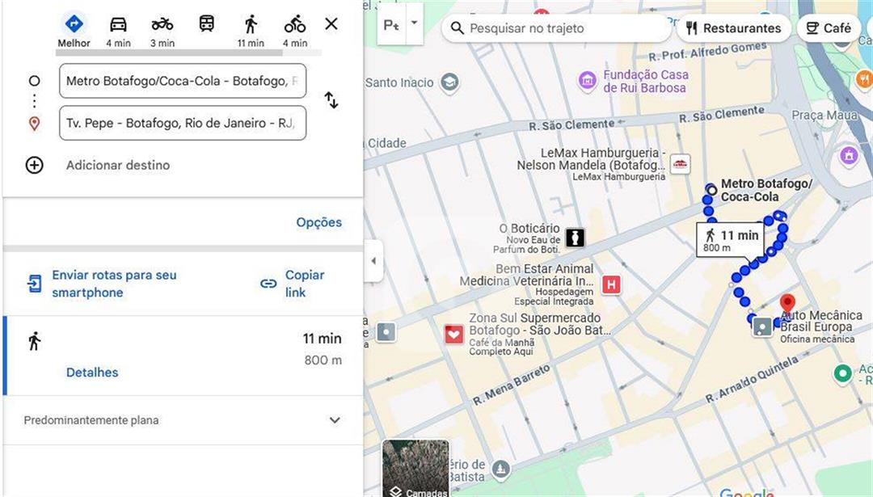Click the R. Prof. Alfredo Gomes label
Viewport: 873px width, 497px height.
point(707,53)
